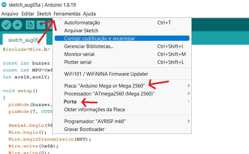Click the void setup() line
The image size is (249, 154).
coord(20,91)
